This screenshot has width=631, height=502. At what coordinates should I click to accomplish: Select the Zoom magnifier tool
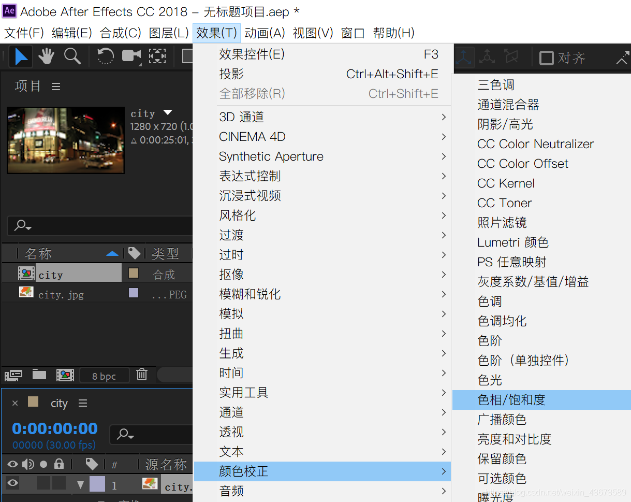72,56
